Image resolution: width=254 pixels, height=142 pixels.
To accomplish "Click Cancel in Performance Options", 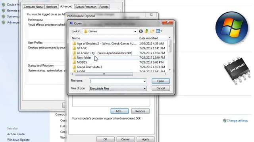I will (125, 139).
